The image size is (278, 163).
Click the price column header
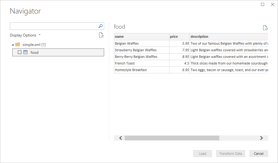[x=179, y=37]
